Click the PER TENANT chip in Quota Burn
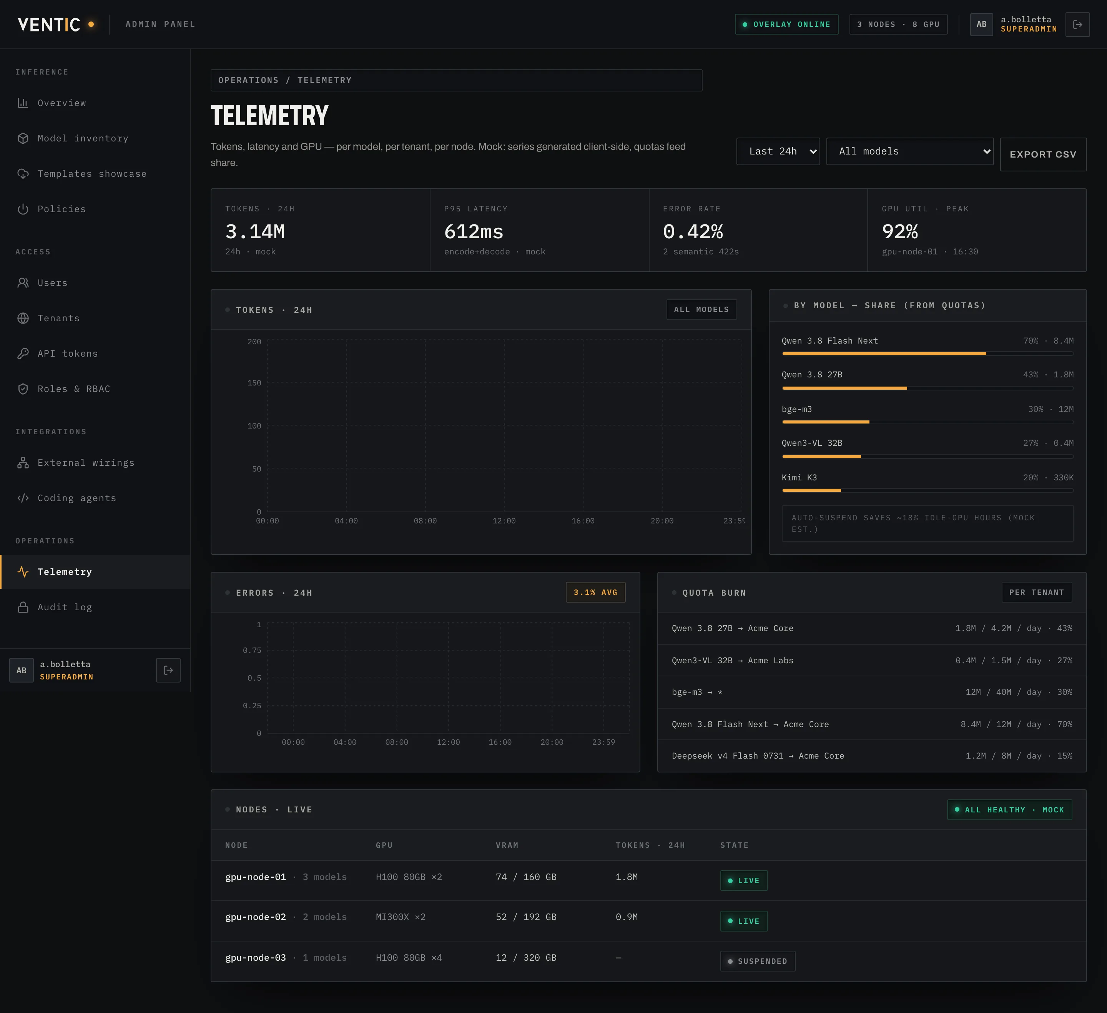The image size is (1107, 1013). [1036, 593]
